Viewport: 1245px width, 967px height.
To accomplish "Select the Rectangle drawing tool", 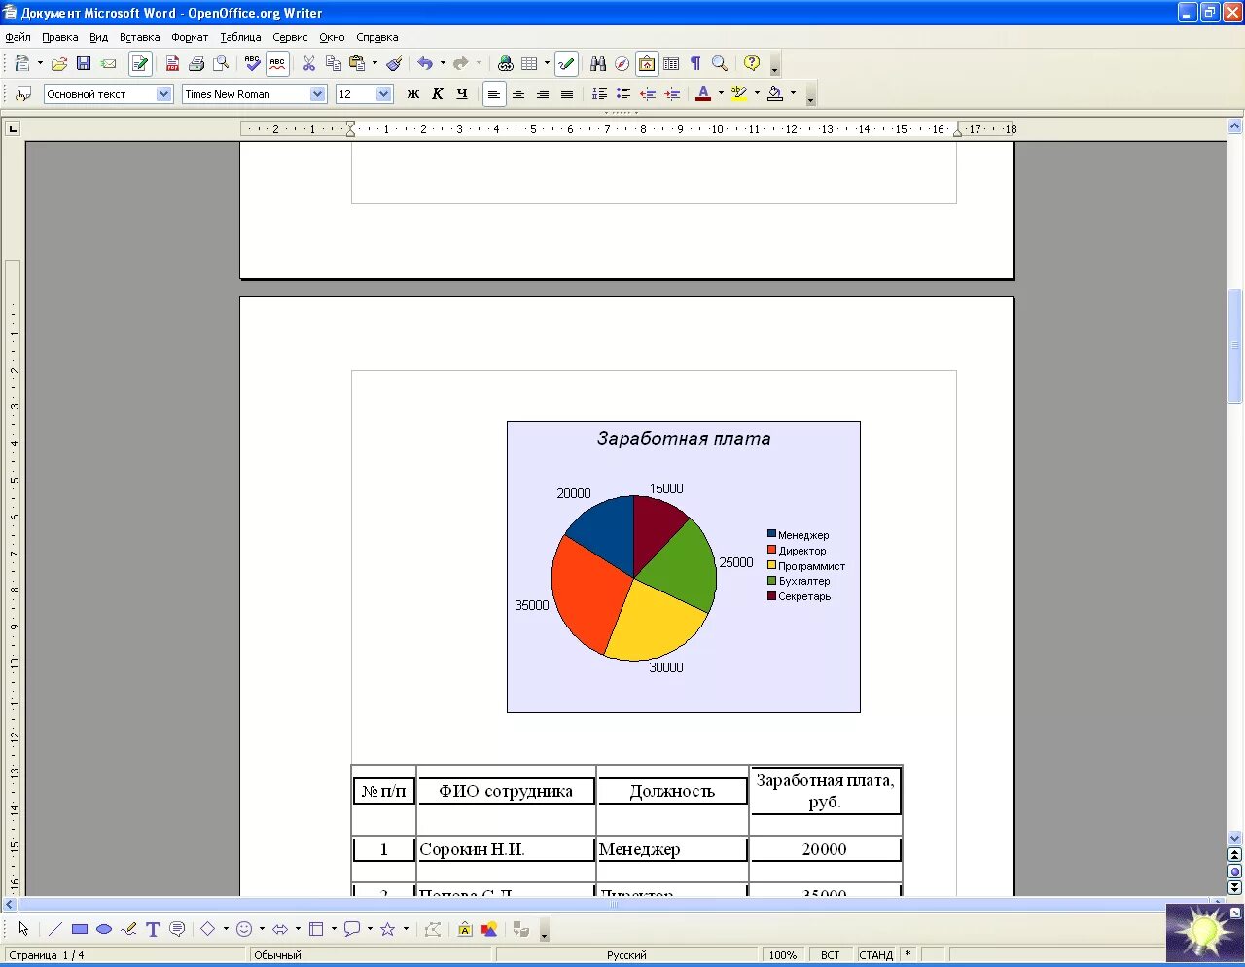I will click(80, 929).
